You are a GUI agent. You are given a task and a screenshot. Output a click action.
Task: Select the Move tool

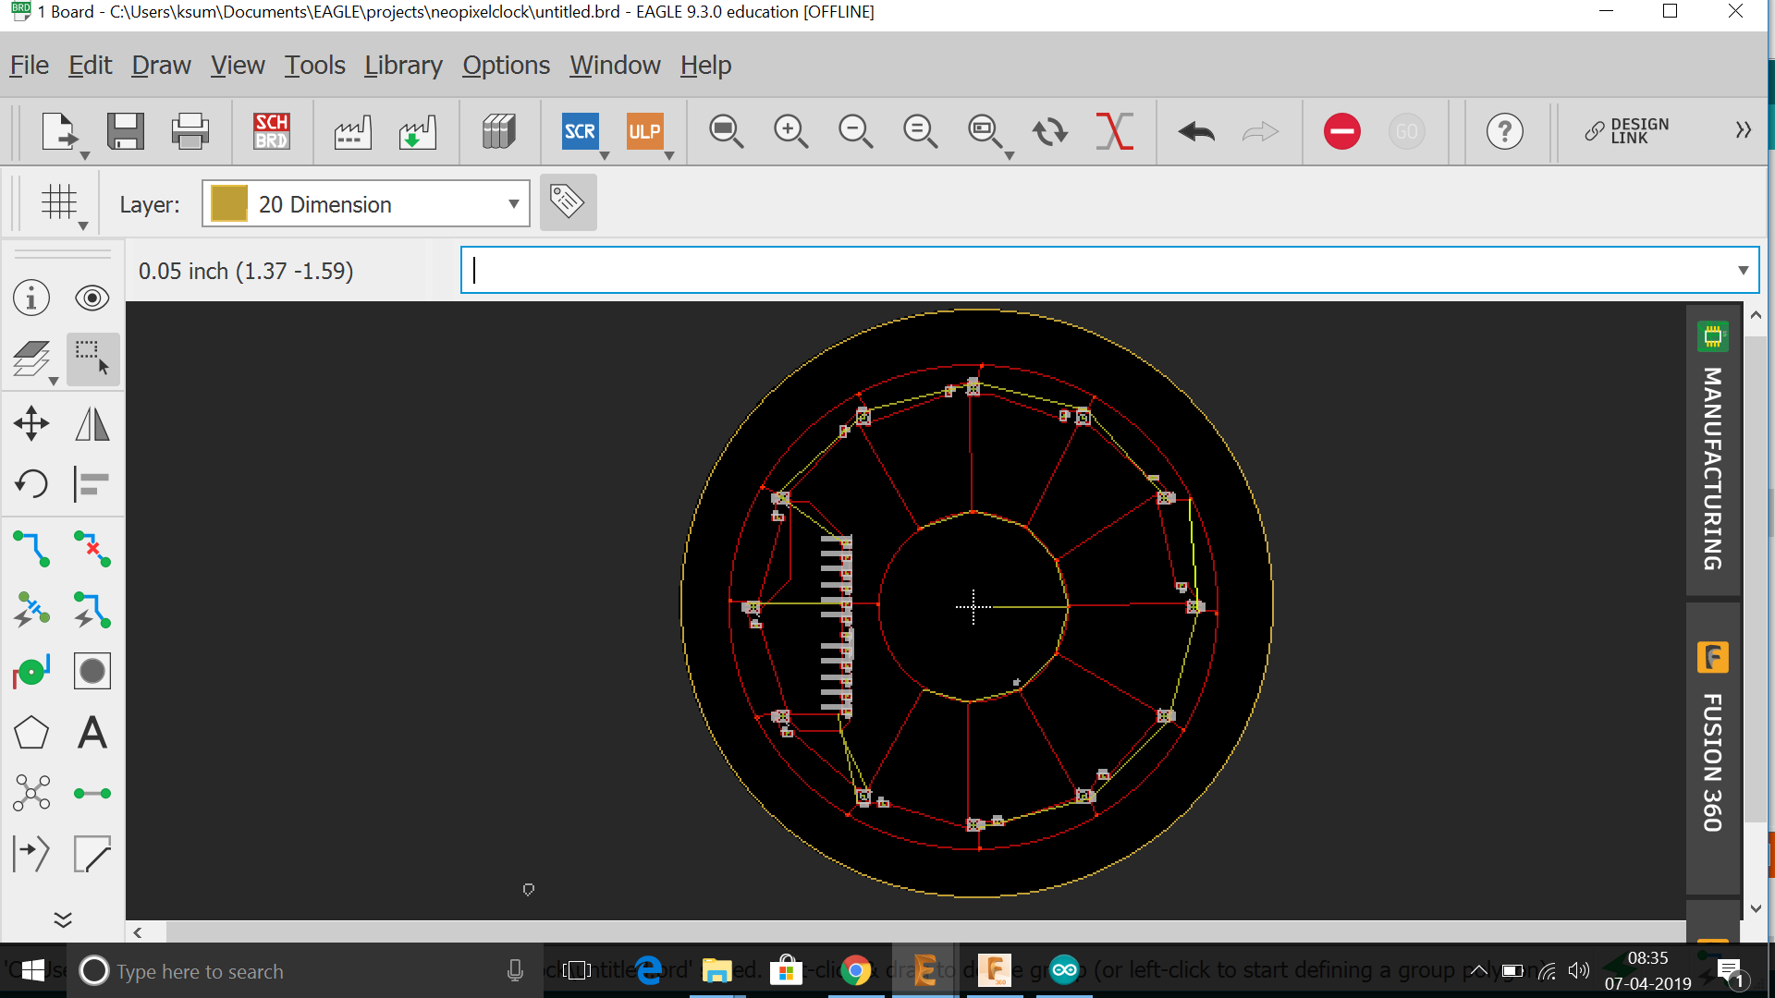pos(31,424)
